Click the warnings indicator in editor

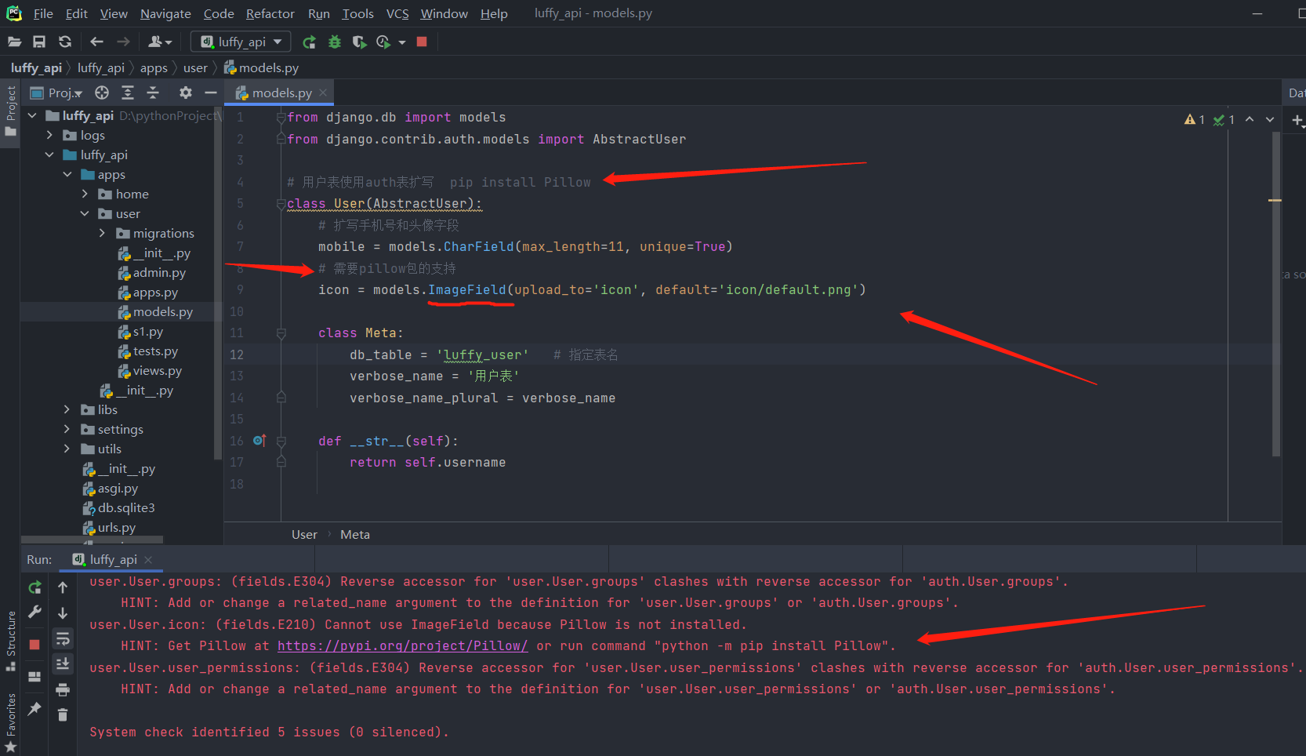[1195, 119]
